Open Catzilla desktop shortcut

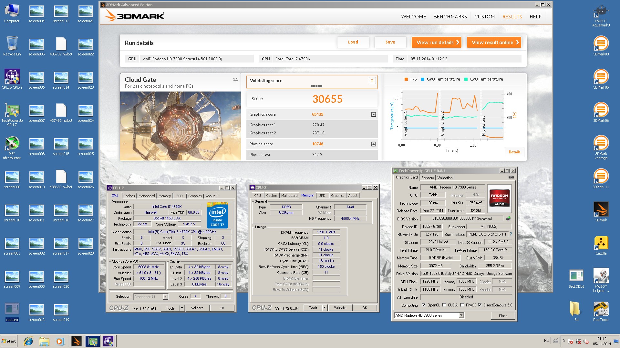(x=601, y=245)
